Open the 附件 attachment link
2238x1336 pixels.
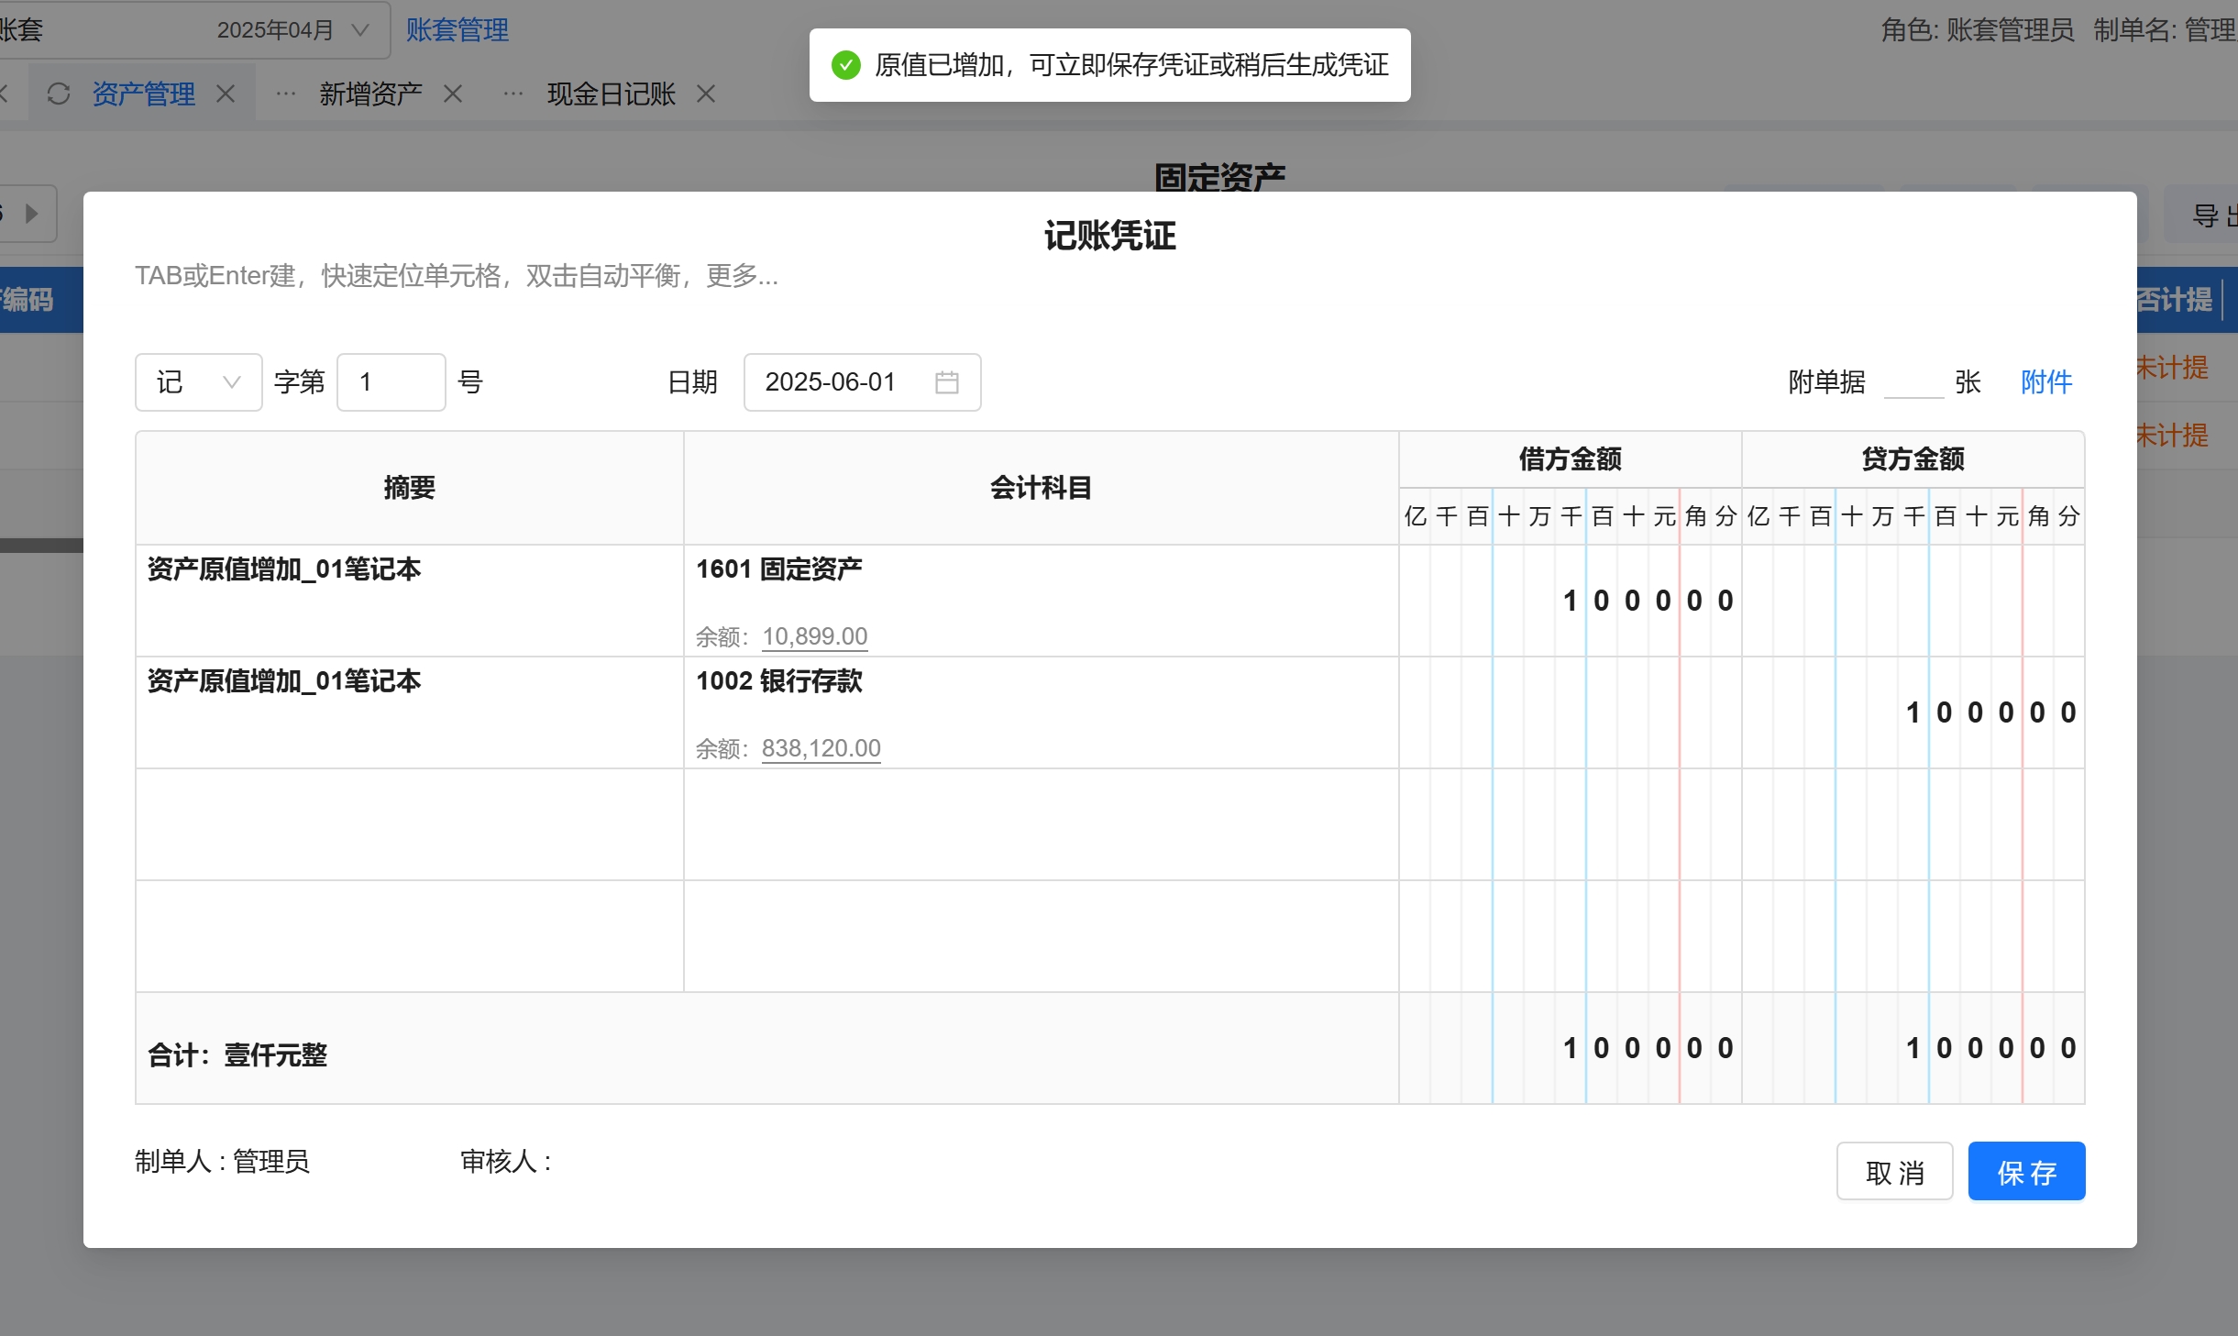[x=2046, y=382]
